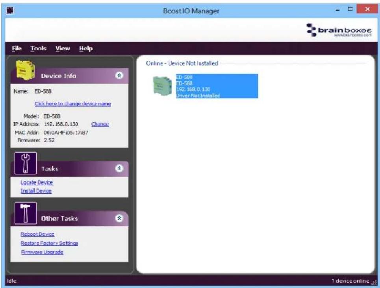Click the Name value ED-588
The image size is (380, 288).
[43, 91]
